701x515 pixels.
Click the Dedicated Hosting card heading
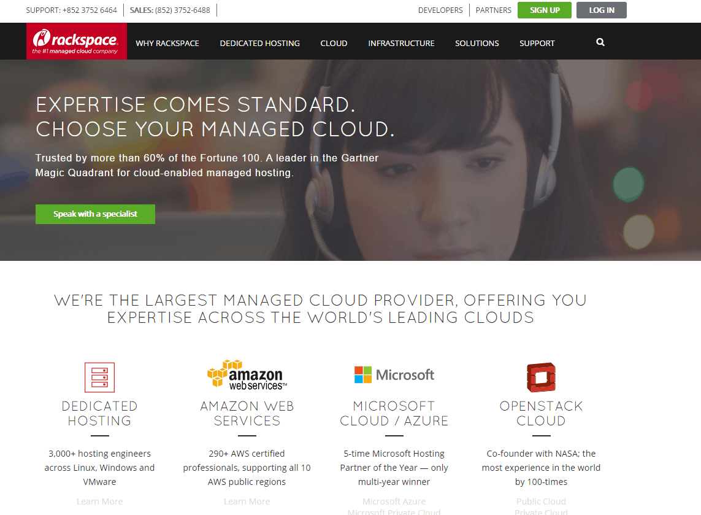click(100, 414)
